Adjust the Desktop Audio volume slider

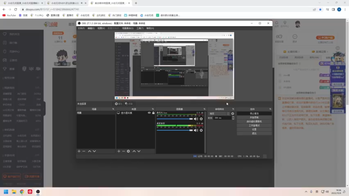(x=175, y=130)
